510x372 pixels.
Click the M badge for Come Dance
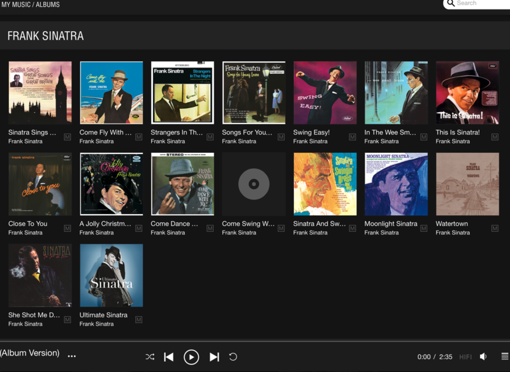tap(210, 228)
